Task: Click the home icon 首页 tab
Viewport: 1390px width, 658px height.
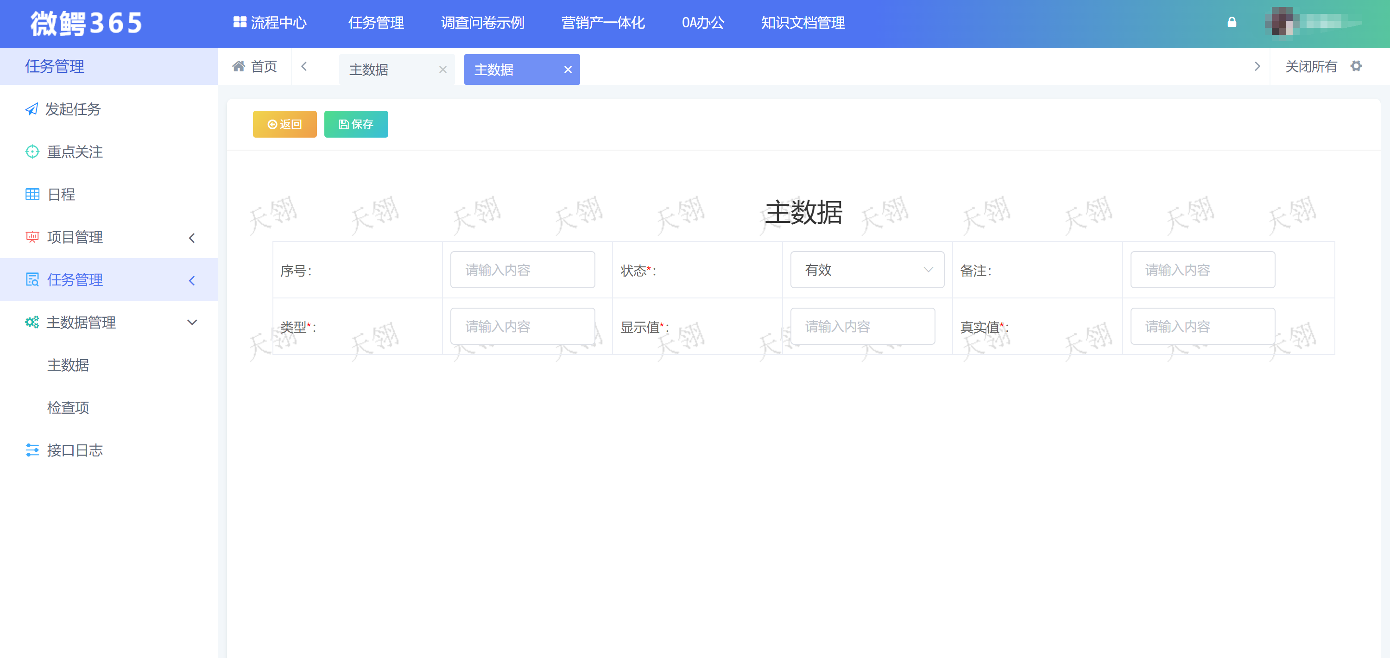Action: point(254,66)
